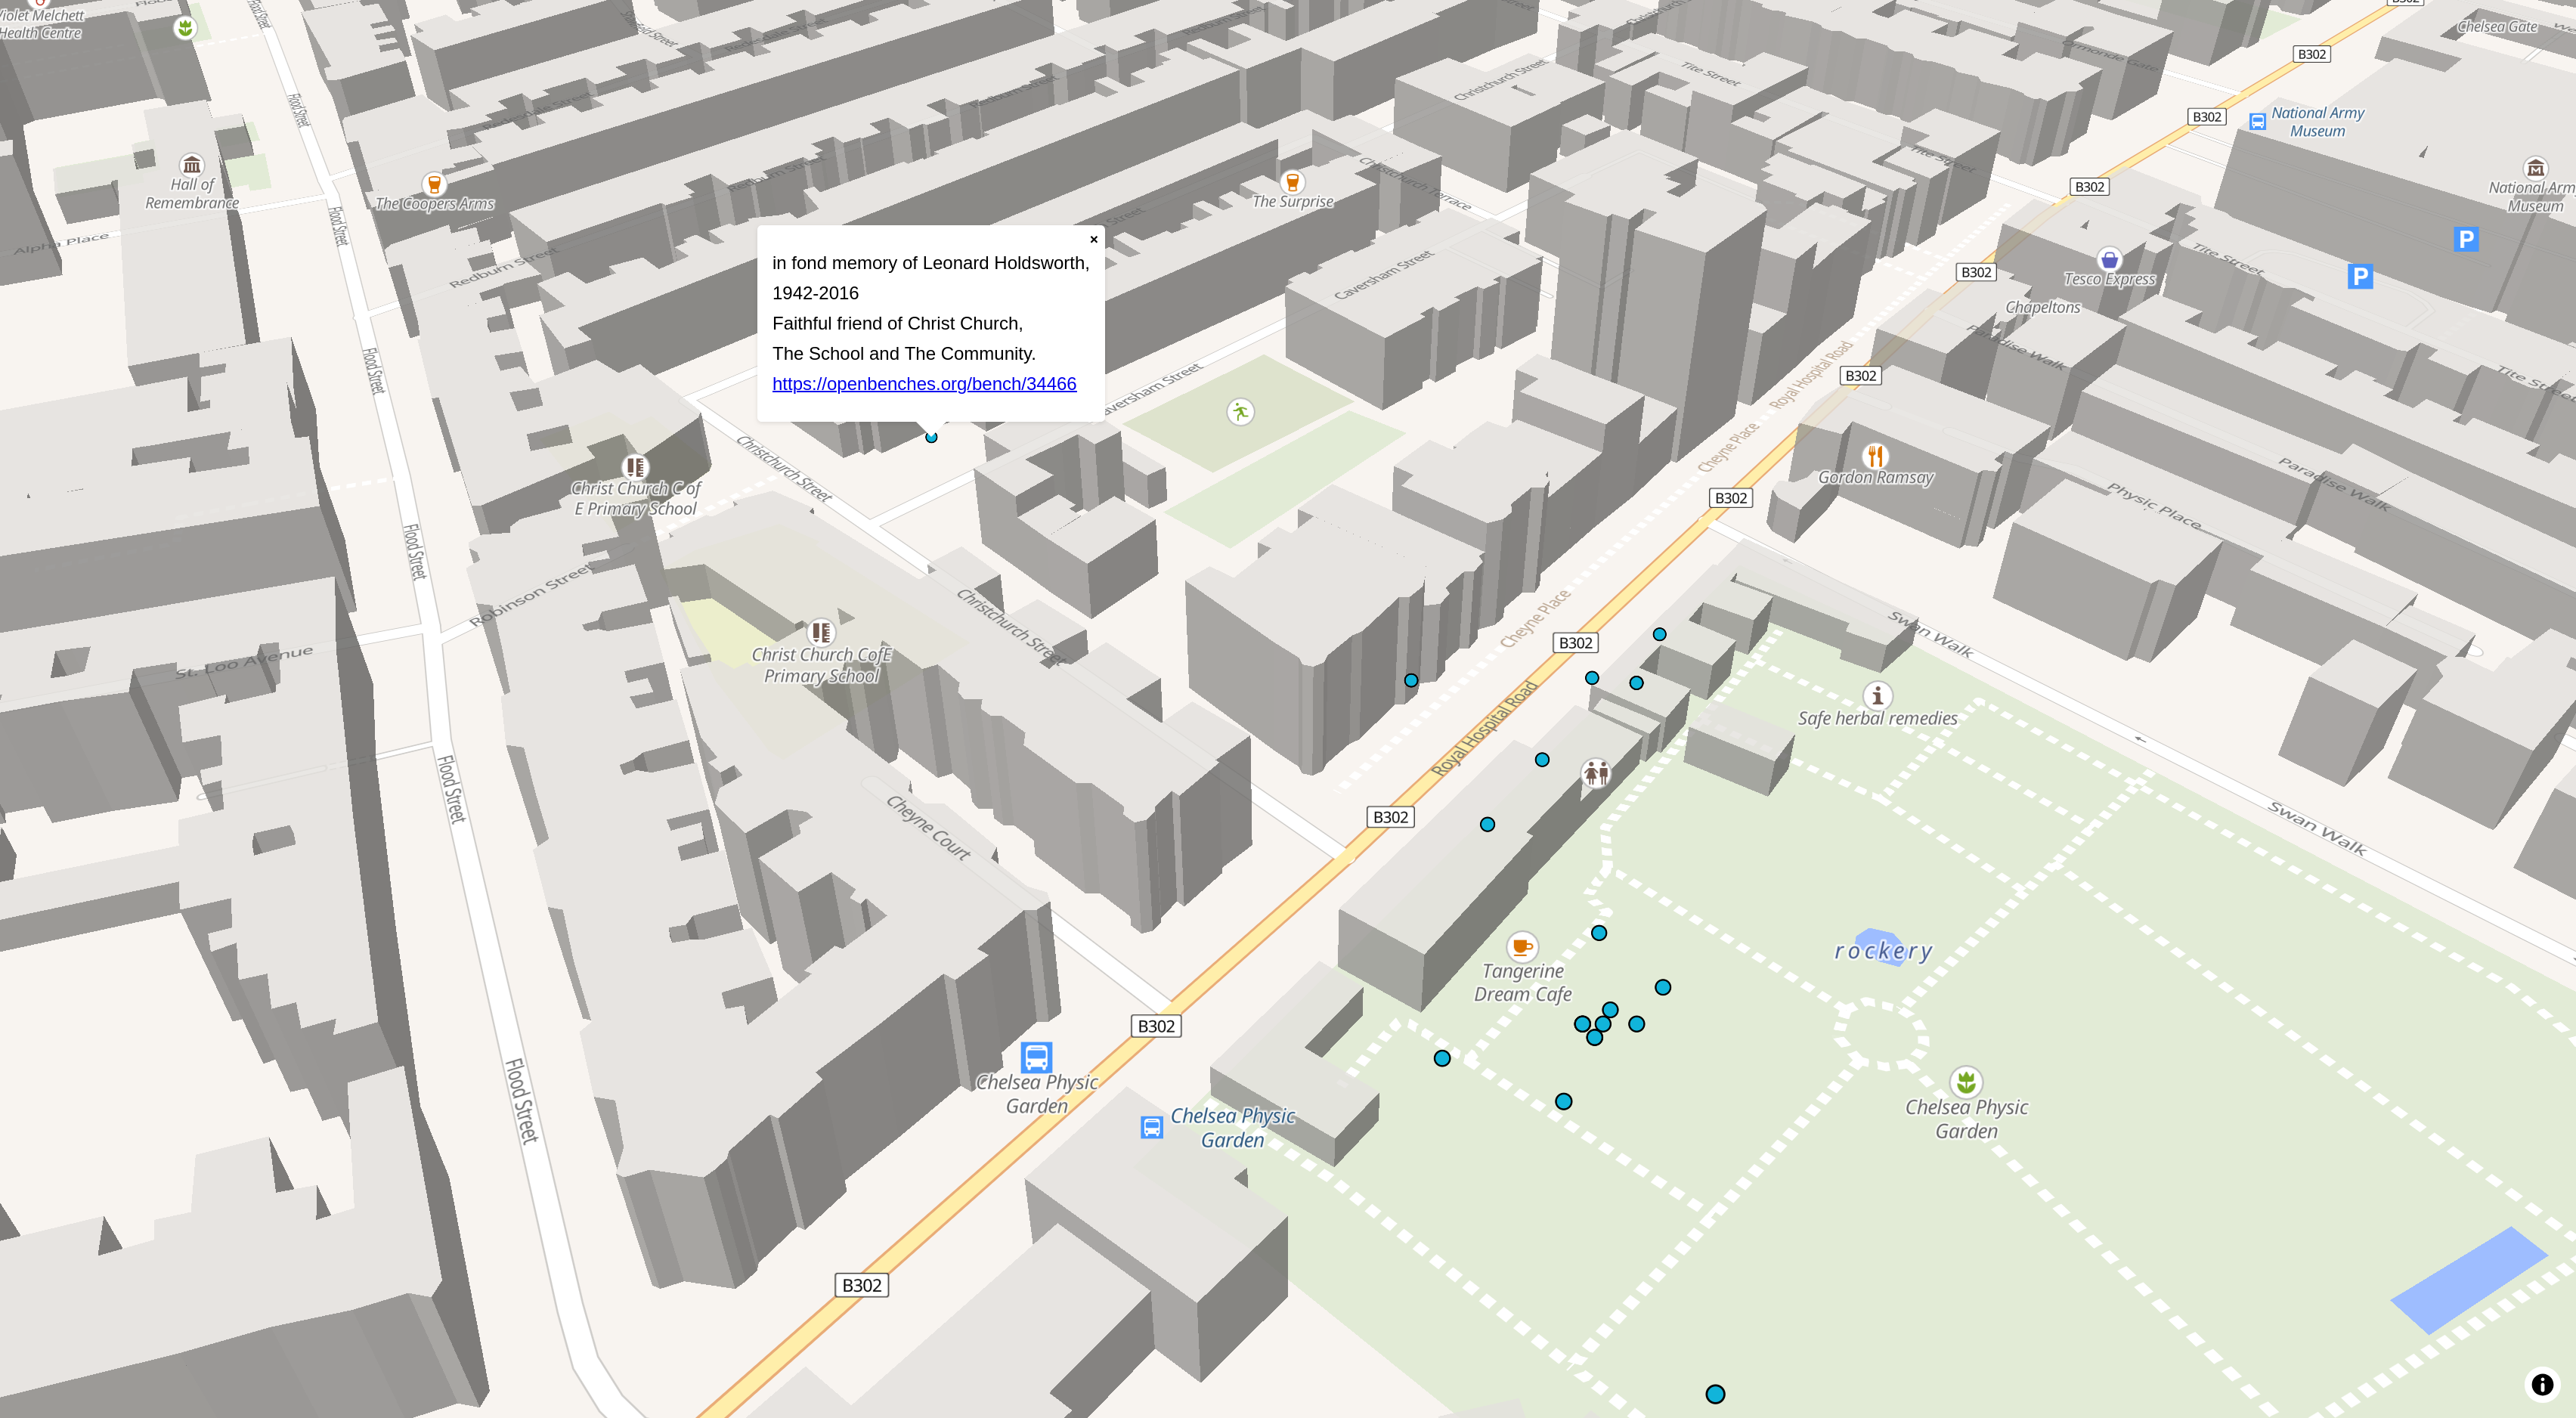
Task: Click the Chelsea Gate label
Action: pos(2497,27)
